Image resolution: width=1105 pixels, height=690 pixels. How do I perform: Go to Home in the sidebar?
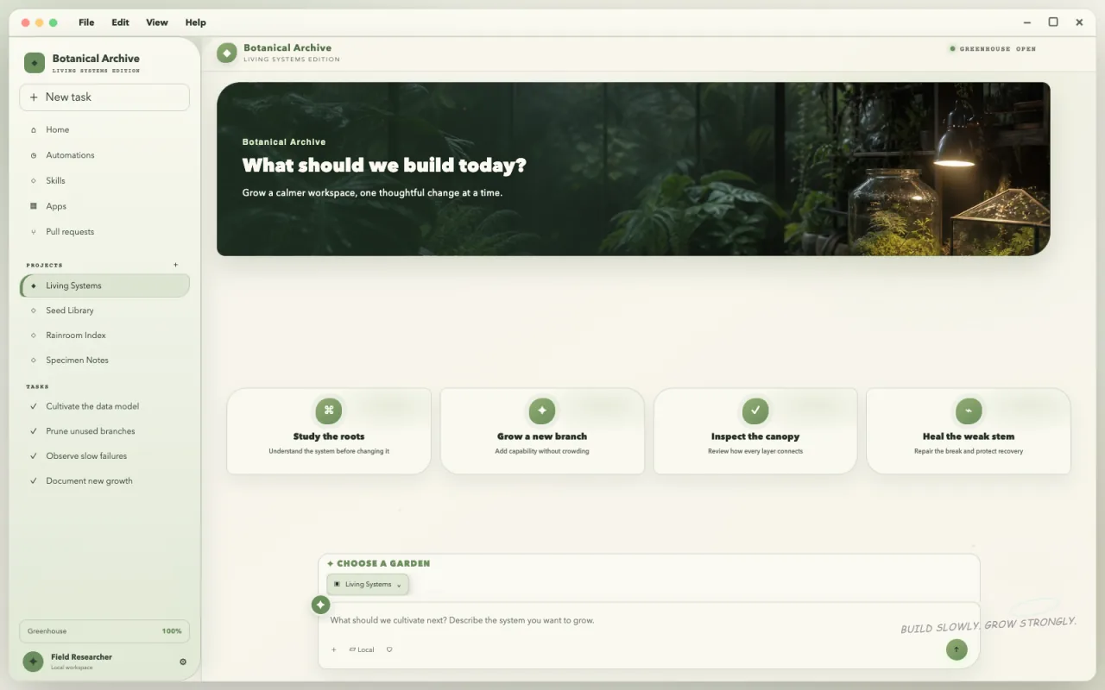[x=104, y=129]
